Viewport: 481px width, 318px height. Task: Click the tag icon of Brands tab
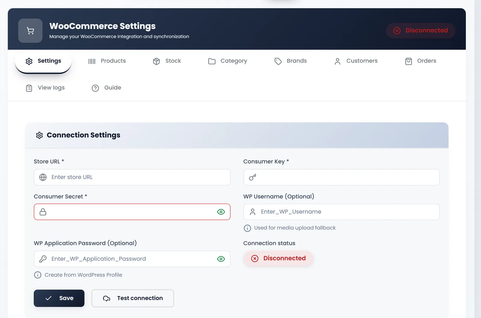[x=278, y=61]
